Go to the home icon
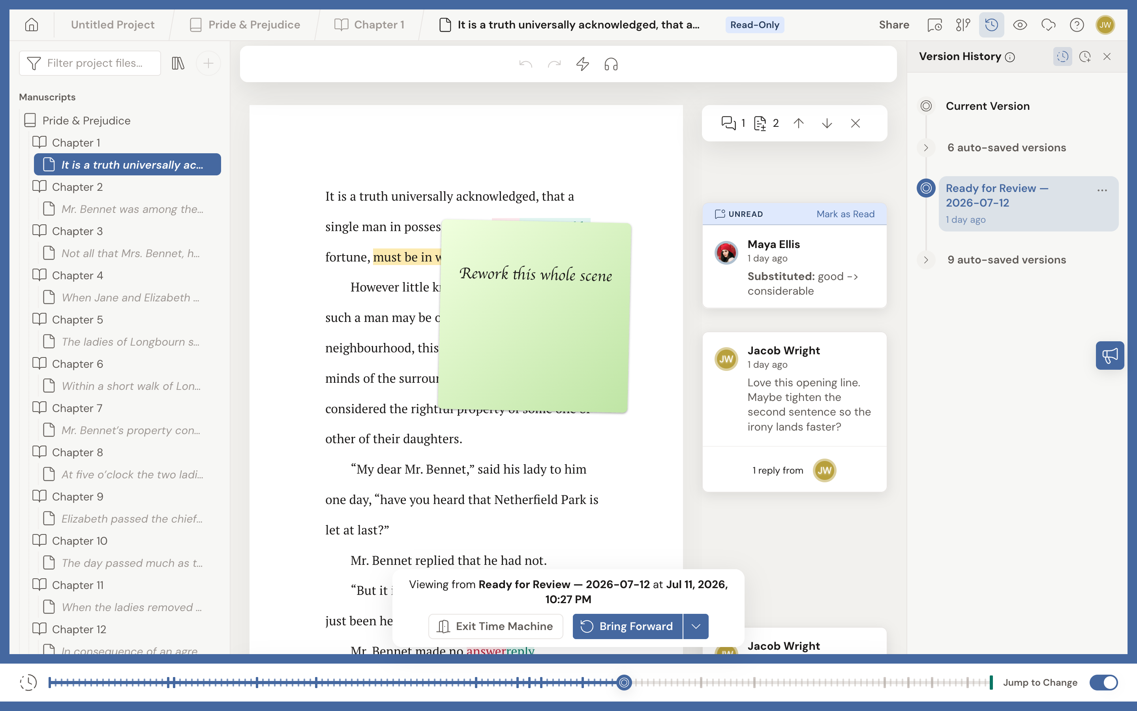This screenshot has width=1137, height=711. (x=32, y=24)
